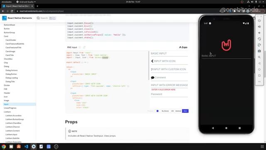Tap the red rock-hand logo in emulator

(226, 45)
